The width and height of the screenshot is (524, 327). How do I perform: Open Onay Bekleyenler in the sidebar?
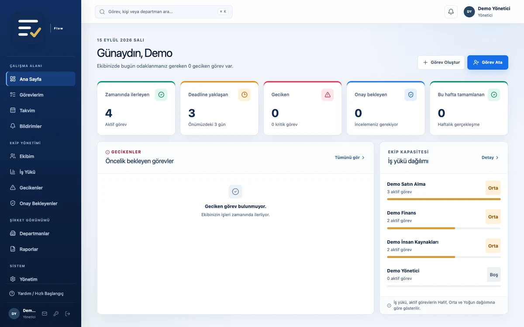[x=41, y=203]
